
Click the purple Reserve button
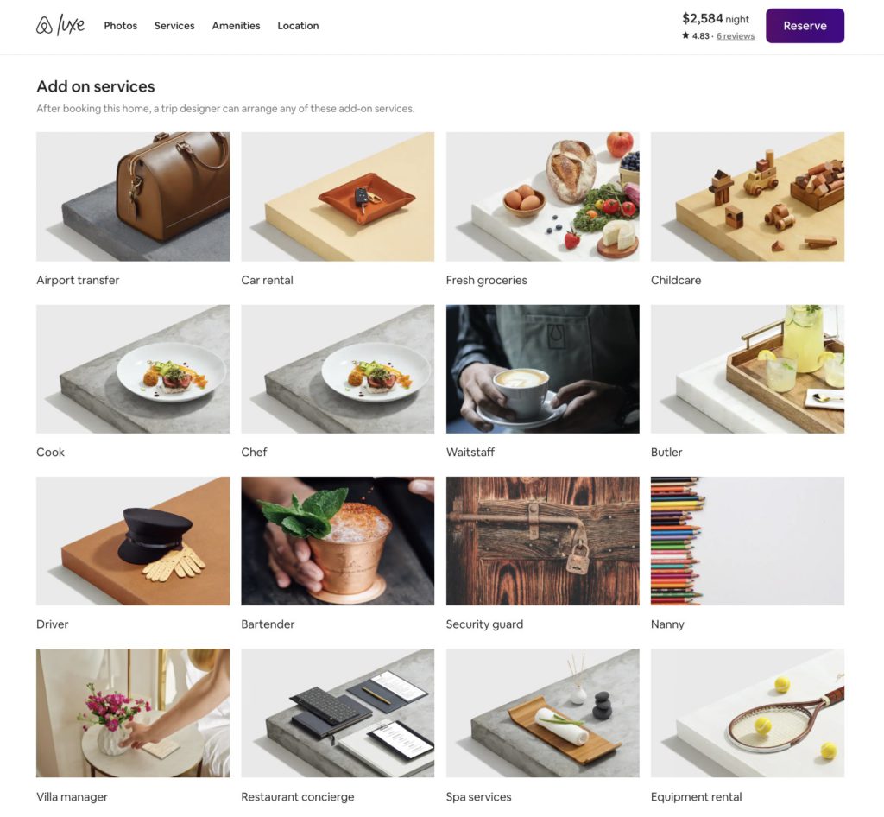point(805,26)
